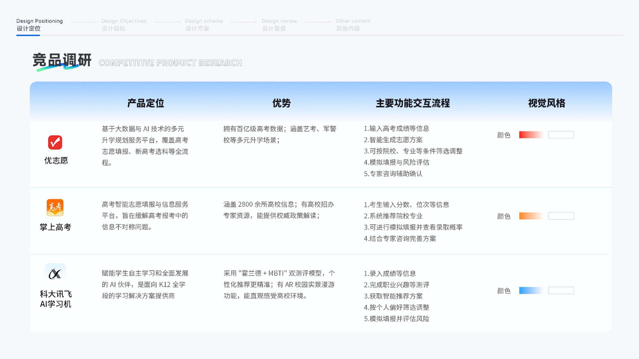639x359 pixels.
Task: Click step 2.系统推荐院校专业
Action: (x=393, y=216)
